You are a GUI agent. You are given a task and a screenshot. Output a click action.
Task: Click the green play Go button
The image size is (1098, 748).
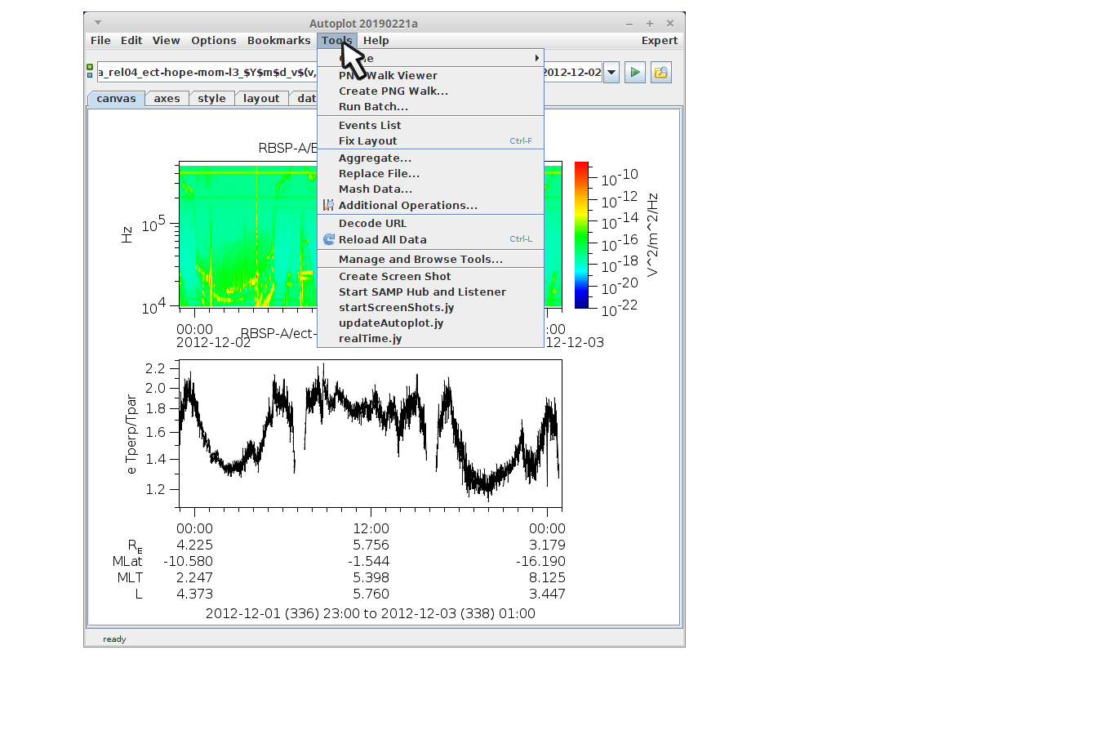[x=634, y=73]
